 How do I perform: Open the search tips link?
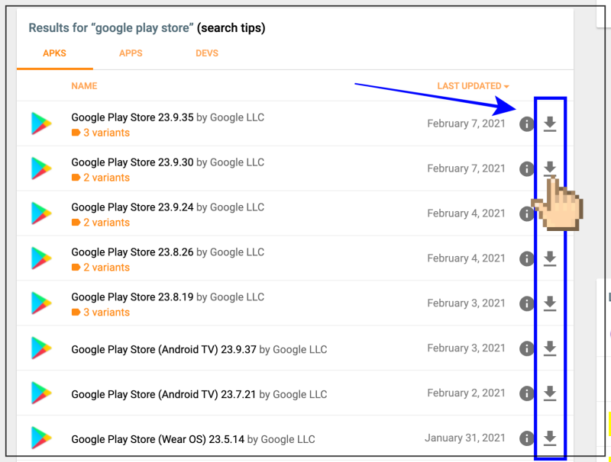(x=231, y=28)
